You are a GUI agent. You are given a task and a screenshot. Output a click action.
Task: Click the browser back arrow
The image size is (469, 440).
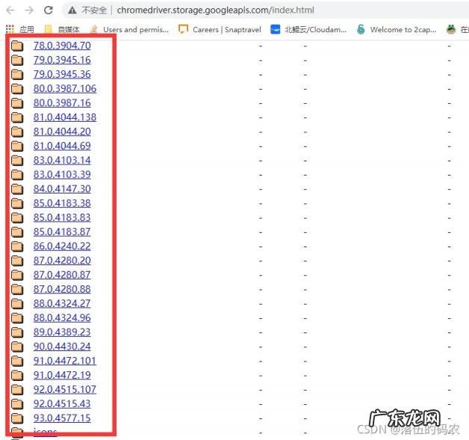click(x=10, y=10)
